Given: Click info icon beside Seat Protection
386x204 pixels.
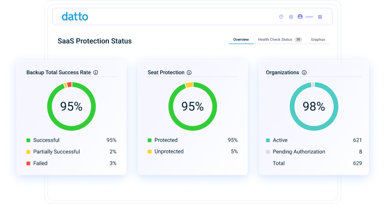Looking at the screenshot, I should [x=189, y=72].
